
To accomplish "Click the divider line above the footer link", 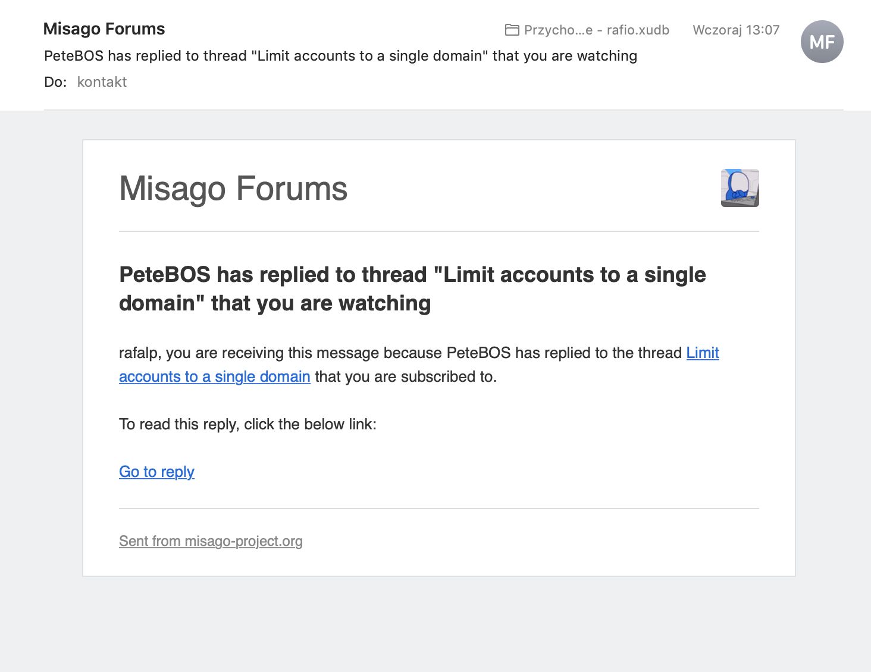I will point(438,508).
